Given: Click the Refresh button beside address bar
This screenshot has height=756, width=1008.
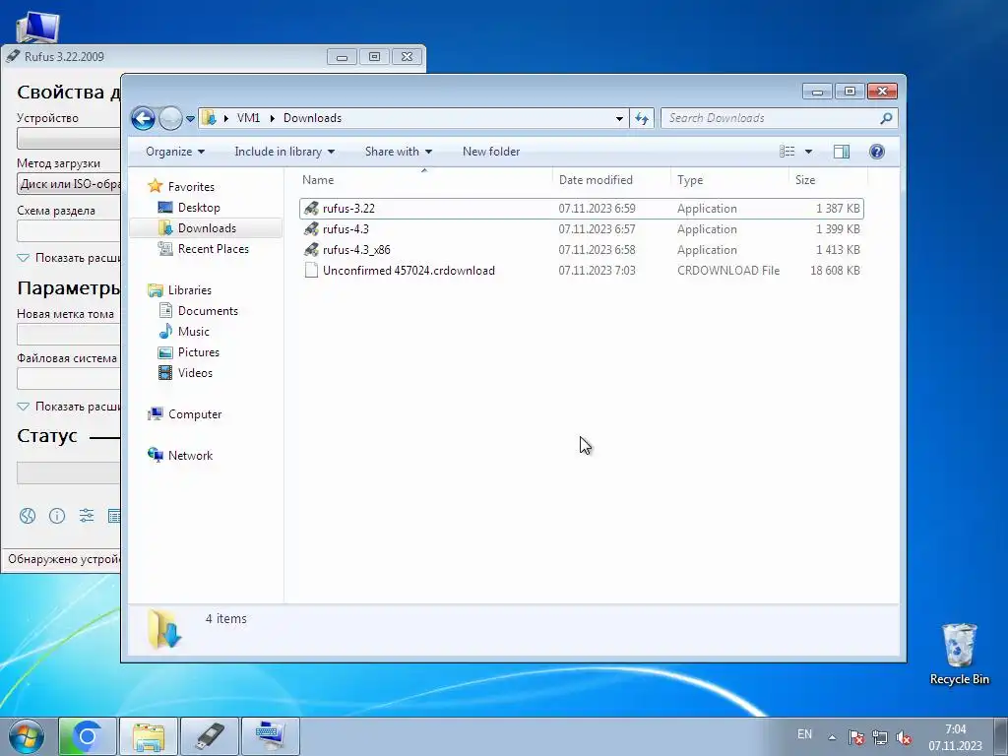Looking at the screenshot, I should 642,118.
